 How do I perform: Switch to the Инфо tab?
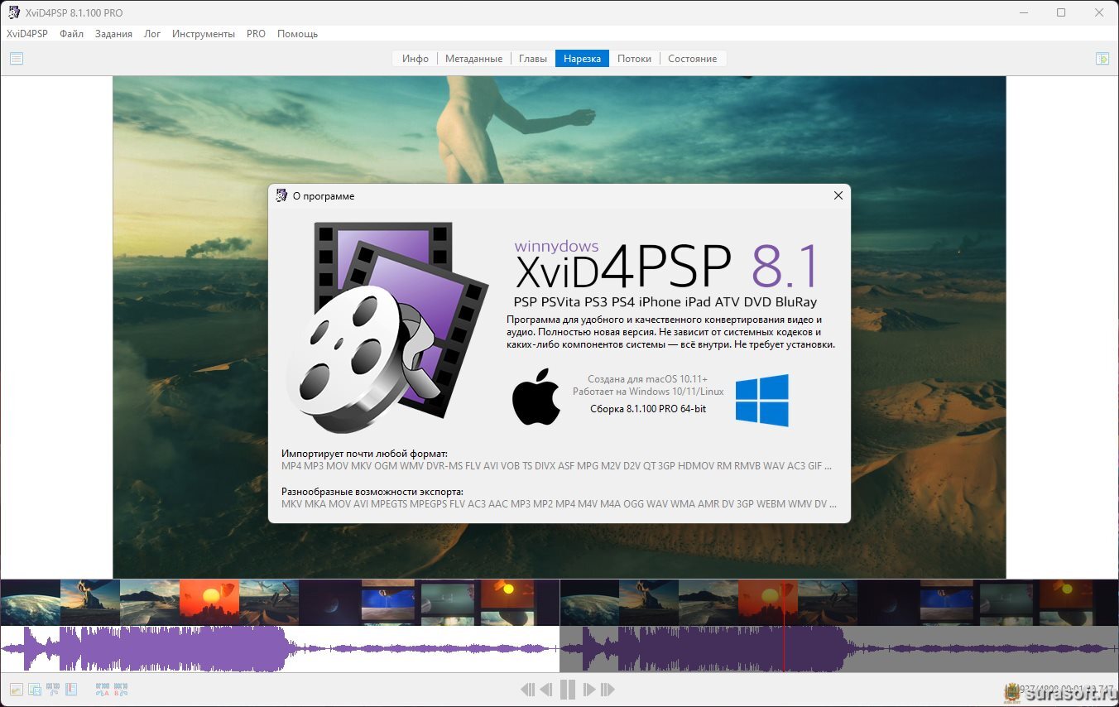pos(415,59)
